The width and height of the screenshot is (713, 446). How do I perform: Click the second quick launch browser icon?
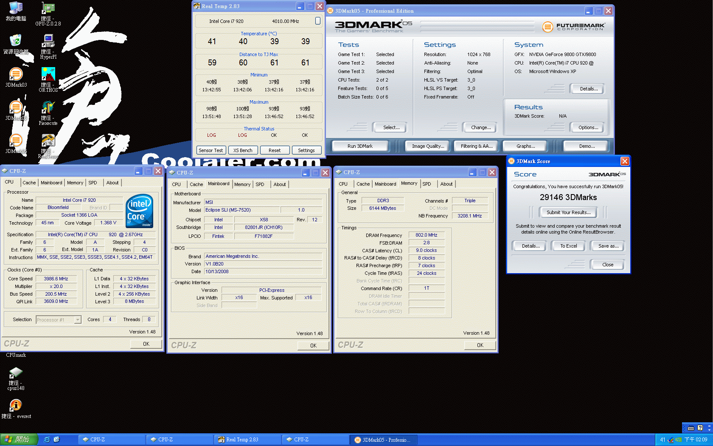click(56, 440)
